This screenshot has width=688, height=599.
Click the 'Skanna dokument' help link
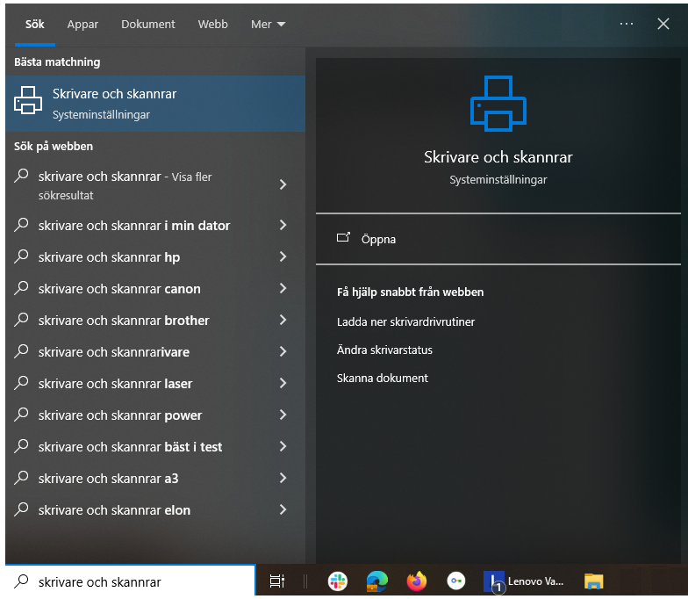[383, 378]
